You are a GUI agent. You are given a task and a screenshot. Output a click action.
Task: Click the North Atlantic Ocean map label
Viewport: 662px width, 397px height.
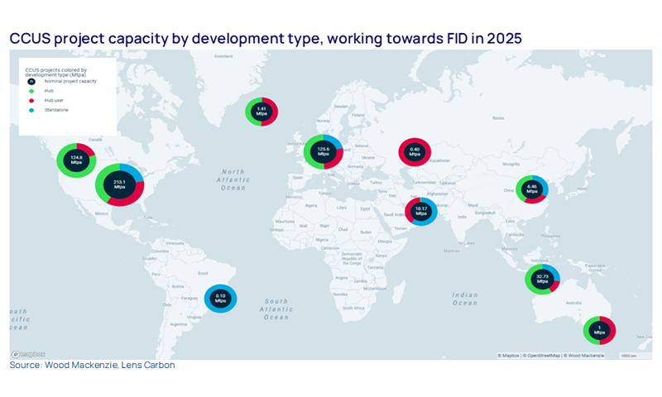[234, 179]
